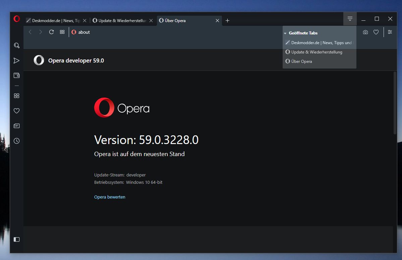Open Speed Dial grid icon in sidebar
The height and width of the screenshot is (260, 402).
(16, 96)
